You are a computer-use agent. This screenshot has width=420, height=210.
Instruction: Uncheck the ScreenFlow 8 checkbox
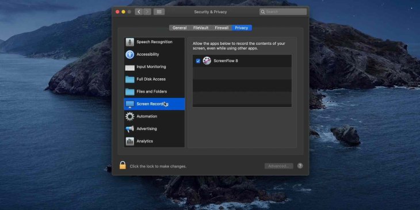[198, 61]
